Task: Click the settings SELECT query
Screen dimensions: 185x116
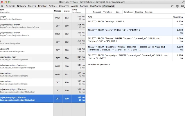Action: pos(106,21)
